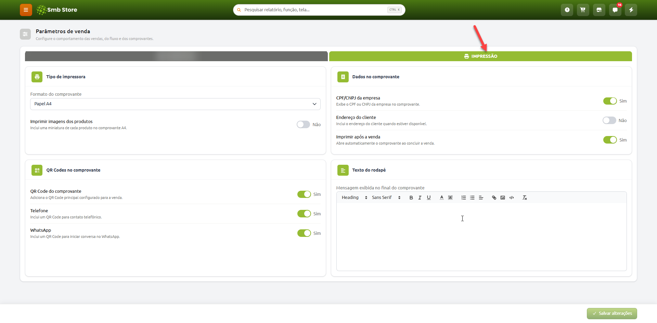This screenshot has width=657, height=323.
Task: Click inside the footer message text area
Action: (481, 237)
